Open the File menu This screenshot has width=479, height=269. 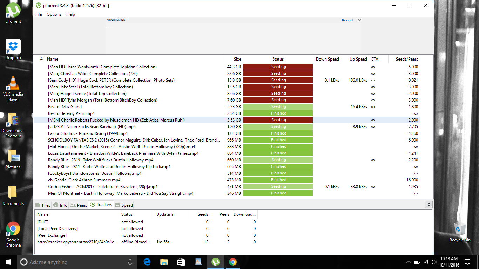click(39, 14)
